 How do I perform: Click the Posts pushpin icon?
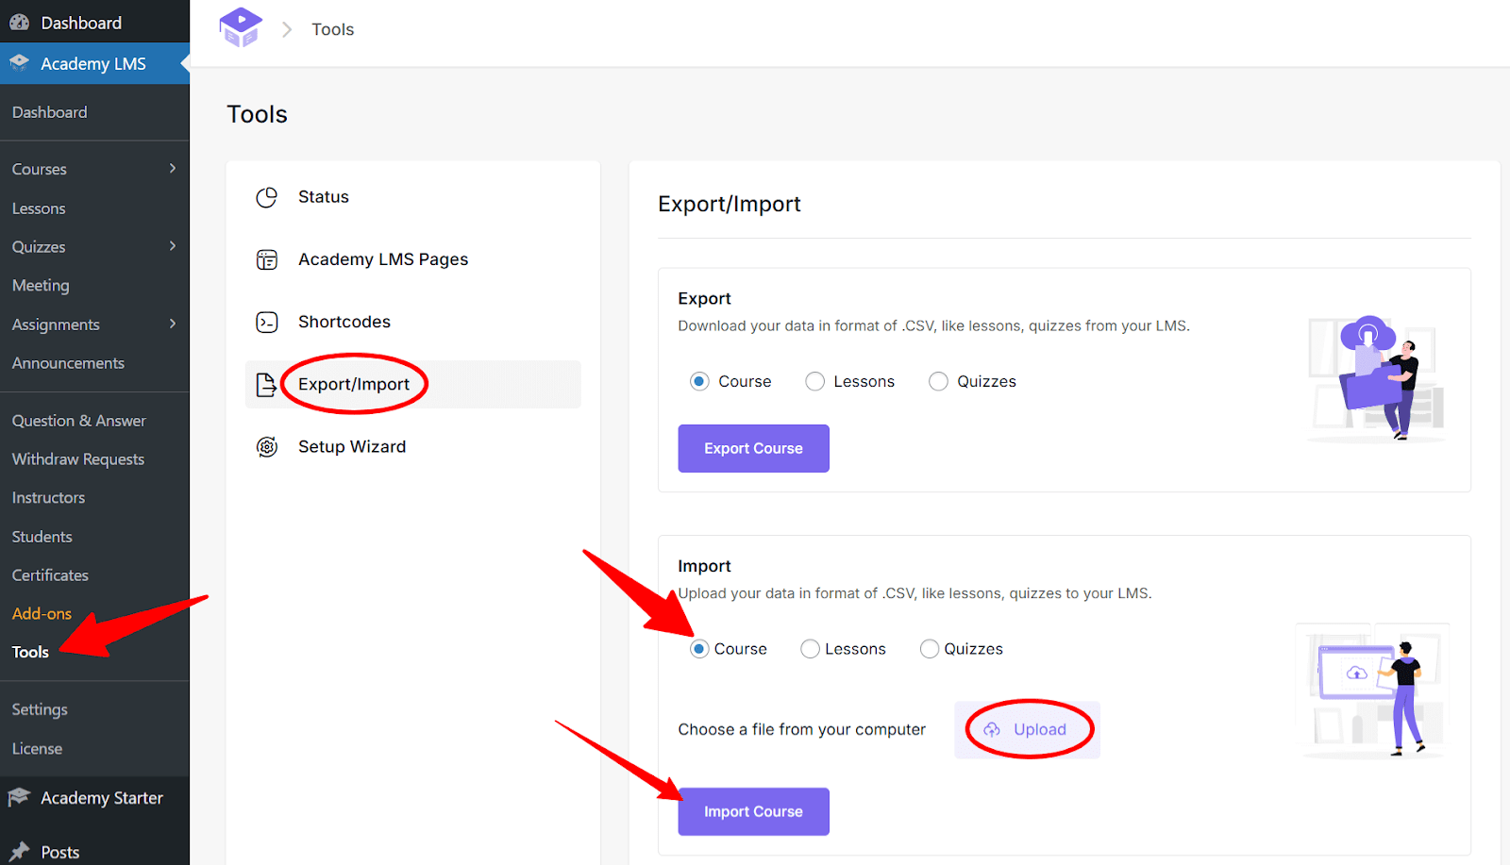pos(19,850)
